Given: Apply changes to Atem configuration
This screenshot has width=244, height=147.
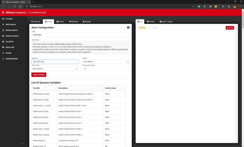Looking at the screenshot, I should (39, 75).
